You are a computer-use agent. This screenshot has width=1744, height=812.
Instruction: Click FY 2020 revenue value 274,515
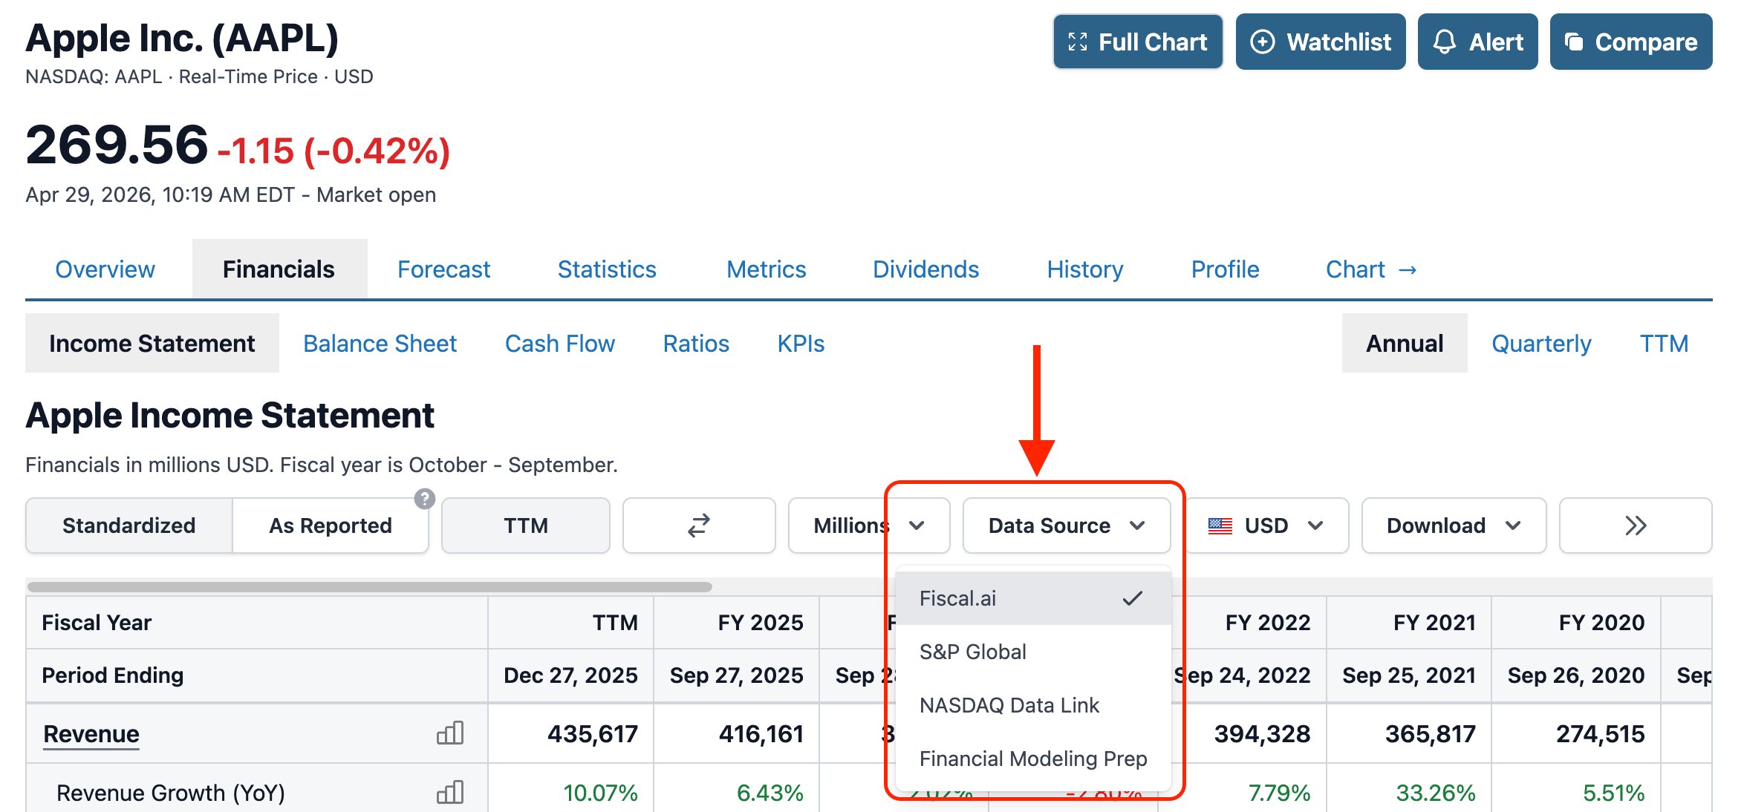pos(1601,734)
